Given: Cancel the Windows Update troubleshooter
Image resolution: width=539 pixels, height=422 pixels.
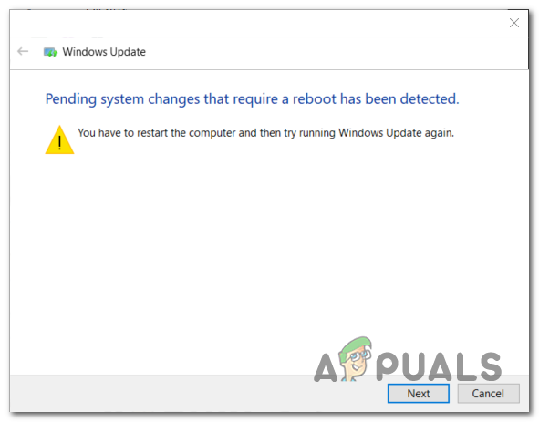Looking at the screenshot, I should pyautogui.click(x=488, y=393).
